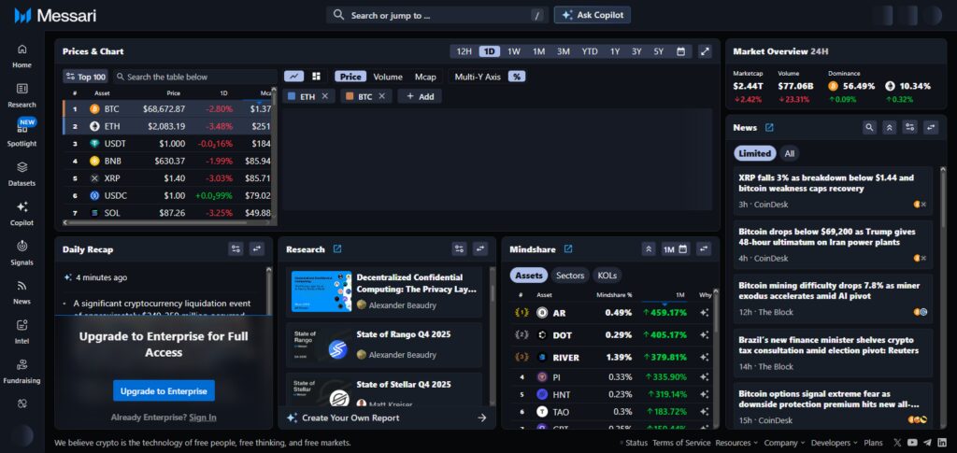Swap the News panel widget

point(931,127)
